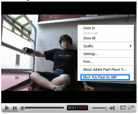Click the skip-to-start button
The height and width of the screenshot is (114, 138).
click(15, 108)
